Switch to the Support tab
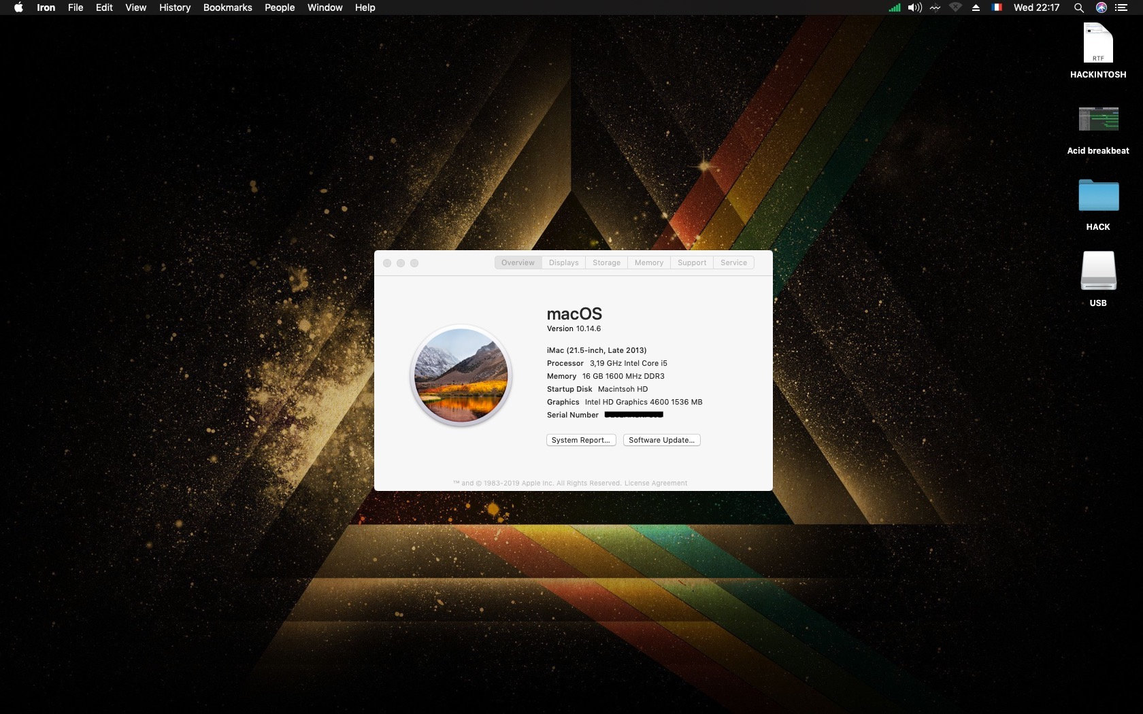This screenshot has height=714, width=1143. tap(692, 262)
